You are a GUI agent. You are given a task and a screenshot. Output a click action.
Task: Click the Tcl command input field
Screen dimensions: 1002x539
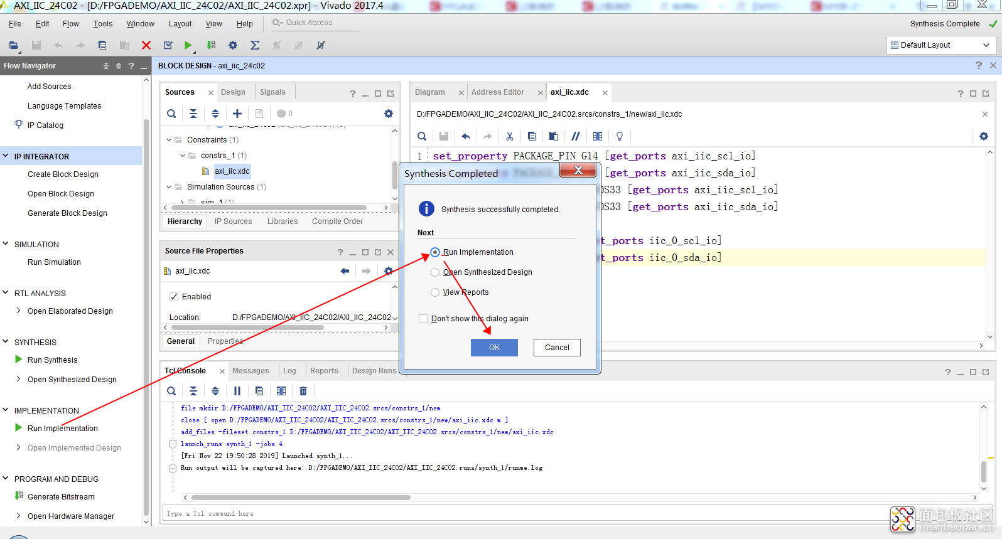click(524, 514)
